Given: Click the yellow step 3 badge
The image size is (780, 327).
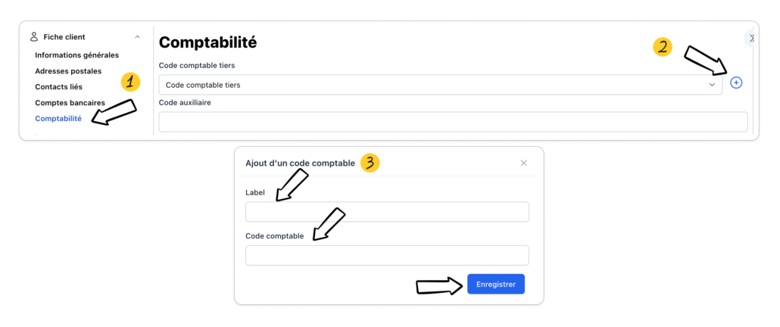Looking at the screenshot, I should point(370,163).
